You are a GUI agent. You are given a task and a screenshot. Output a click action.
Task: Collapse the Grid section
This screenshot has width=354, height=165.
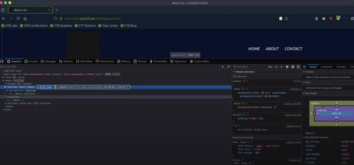click(x=304, y=82)
